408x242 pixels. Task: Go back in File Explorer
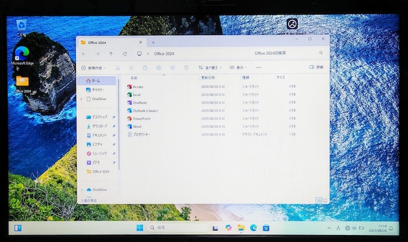coord(84,53)
